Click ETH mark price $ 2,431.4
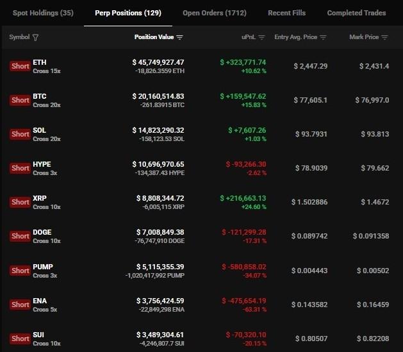This screenshot has height=352, width=403. (x=374, y=66)
